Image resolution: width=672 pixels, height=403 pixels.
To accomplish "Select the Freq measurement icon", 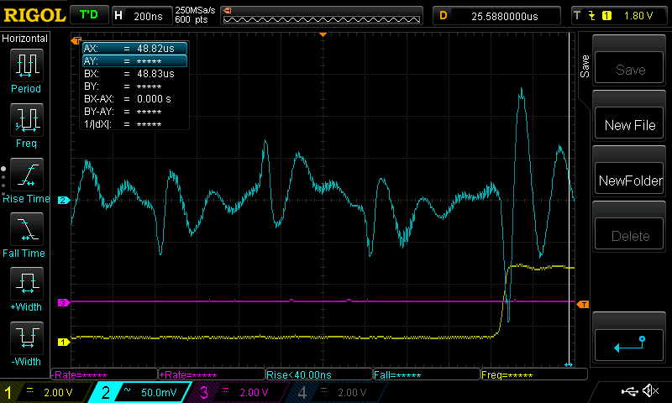I will [x=27, y=120].
